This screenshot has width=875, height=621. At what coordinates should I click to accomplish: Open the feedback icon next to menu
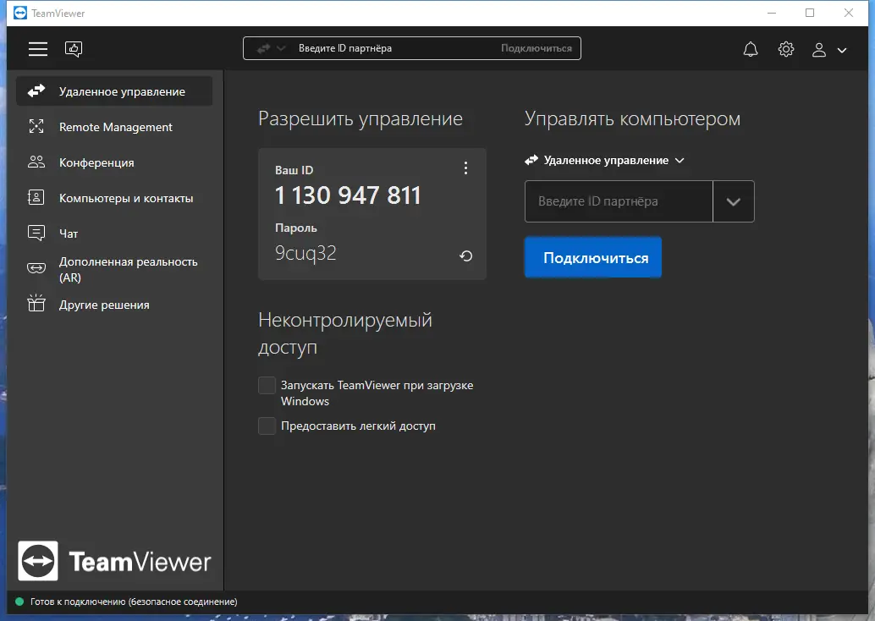point(74,48)
